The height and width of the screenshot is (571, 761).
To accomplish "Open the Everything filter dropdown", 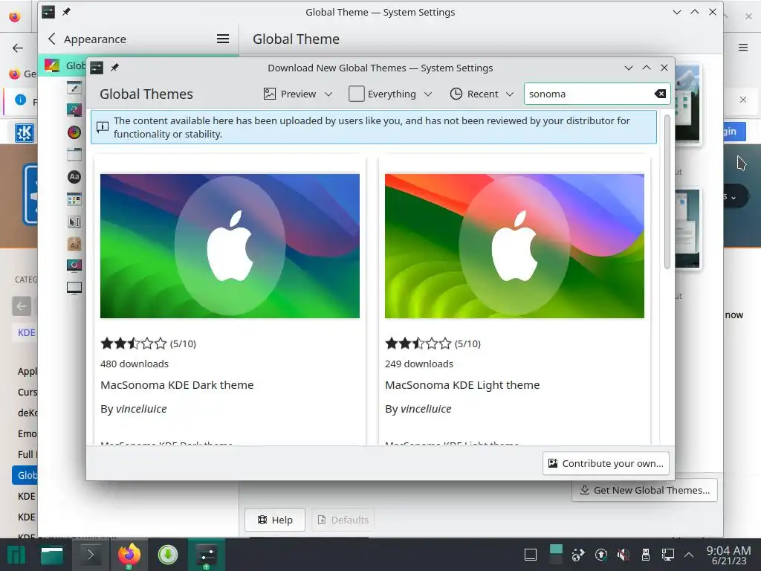I will [390, 94].
